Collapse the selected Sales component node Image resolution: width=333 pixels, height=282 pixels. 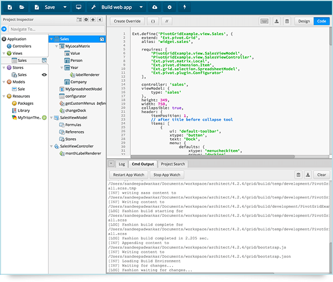coord(51,39)
